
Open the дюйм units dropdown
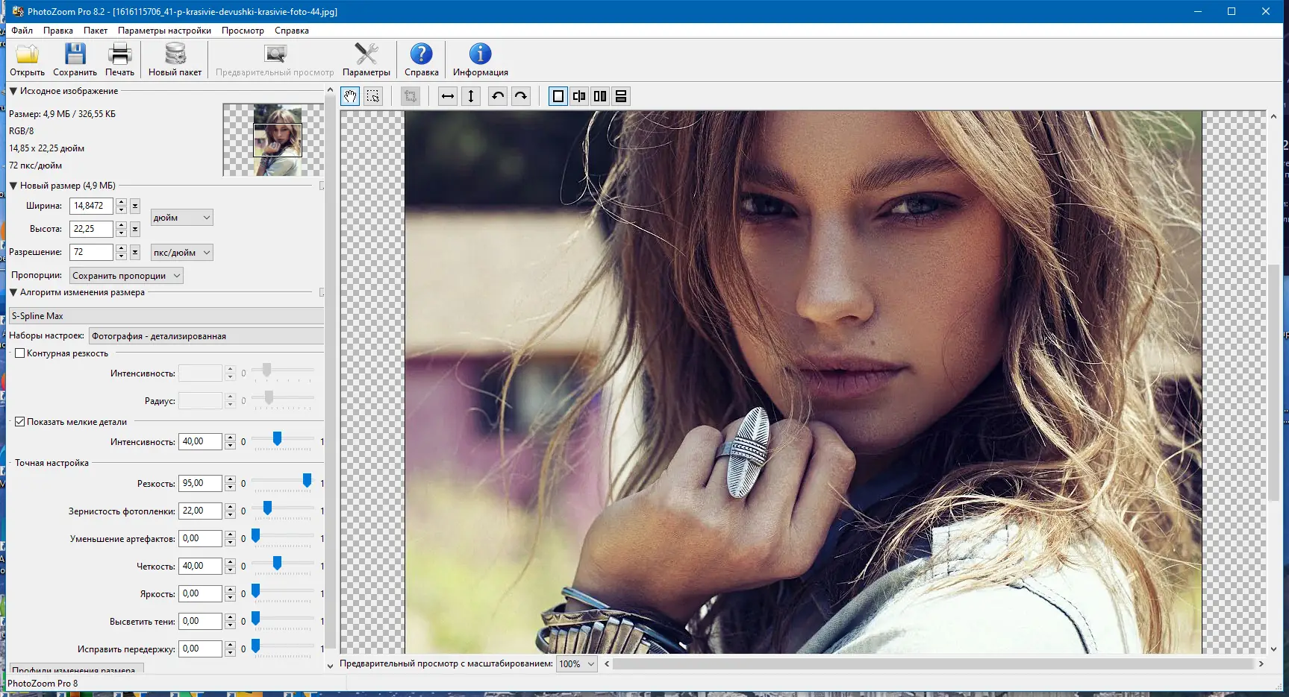[x=182, y=218]
